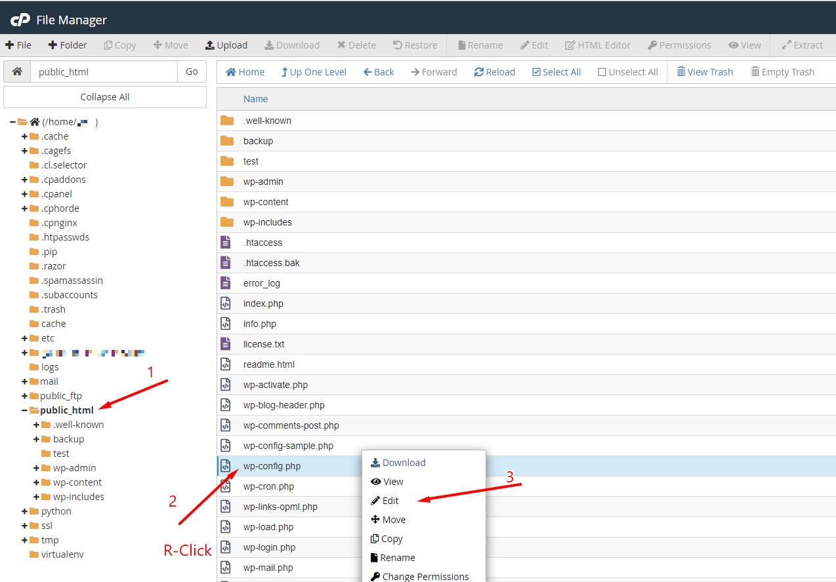The image size is (836, 582).
Task: Select the readme.html file row
Action: click(x=526, y=364)
